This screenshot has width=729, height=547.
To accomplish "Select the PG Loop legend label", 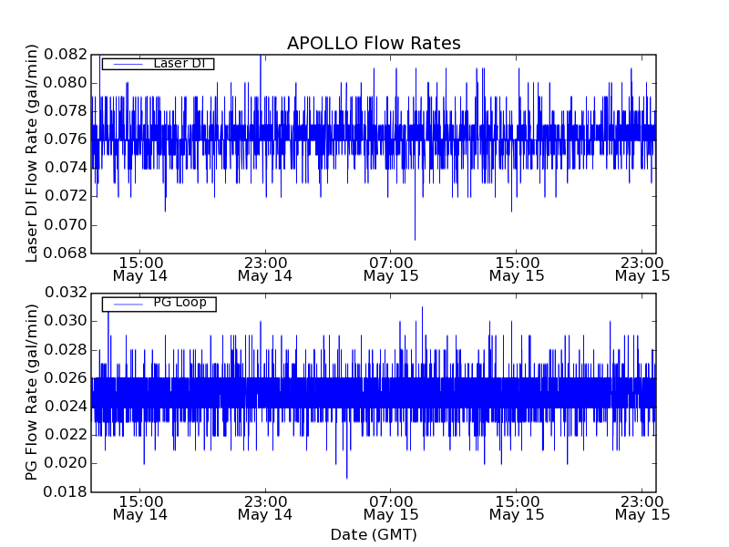I will (179, 303).
